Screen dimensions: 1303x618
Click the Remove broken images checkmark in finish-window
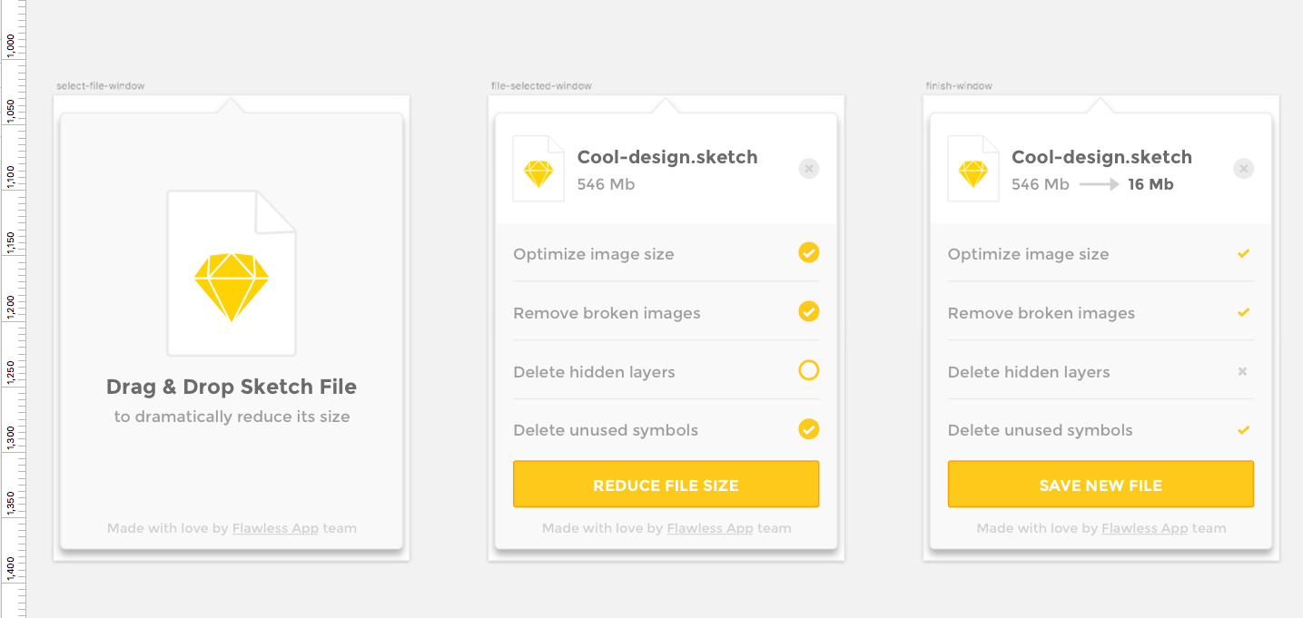1243,312
